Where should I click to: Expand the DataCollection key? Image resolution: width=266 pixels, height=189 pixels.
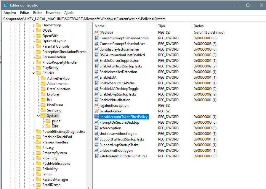pyautogui.click(x=38, y=89)
